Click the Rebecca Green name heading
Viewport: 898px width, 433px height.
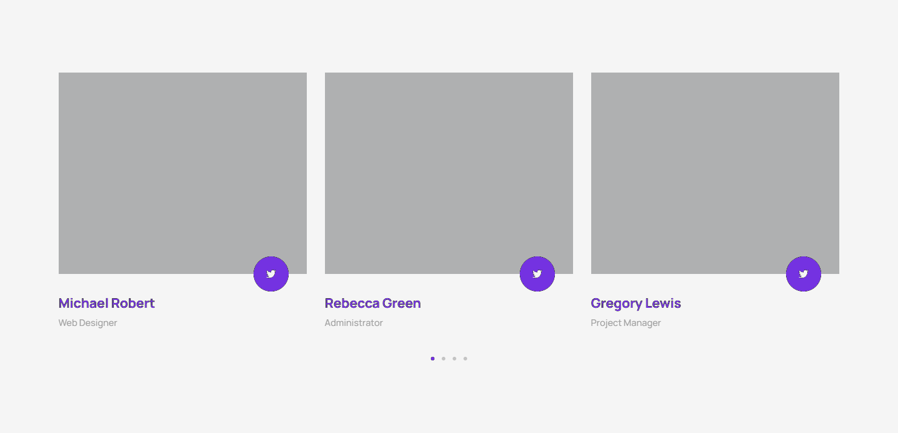(373, 303)
